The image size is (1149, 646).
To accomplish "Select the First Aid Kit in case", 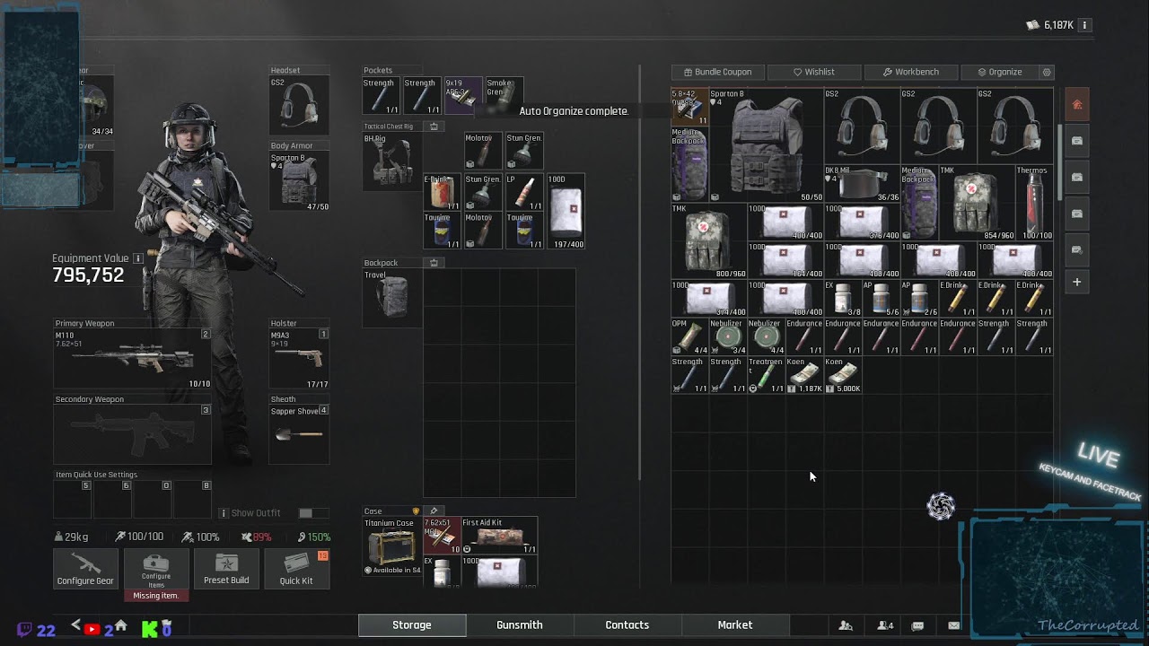I will click(x=499, y=536).
